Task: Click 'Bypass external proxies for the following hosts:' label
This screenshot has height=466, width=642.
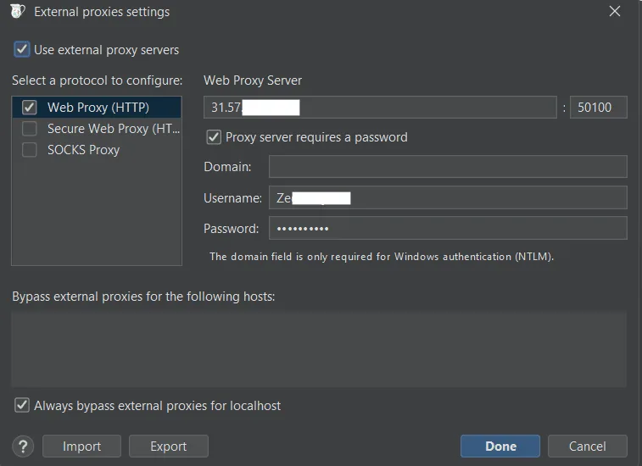Action: [x=143, y=297]
